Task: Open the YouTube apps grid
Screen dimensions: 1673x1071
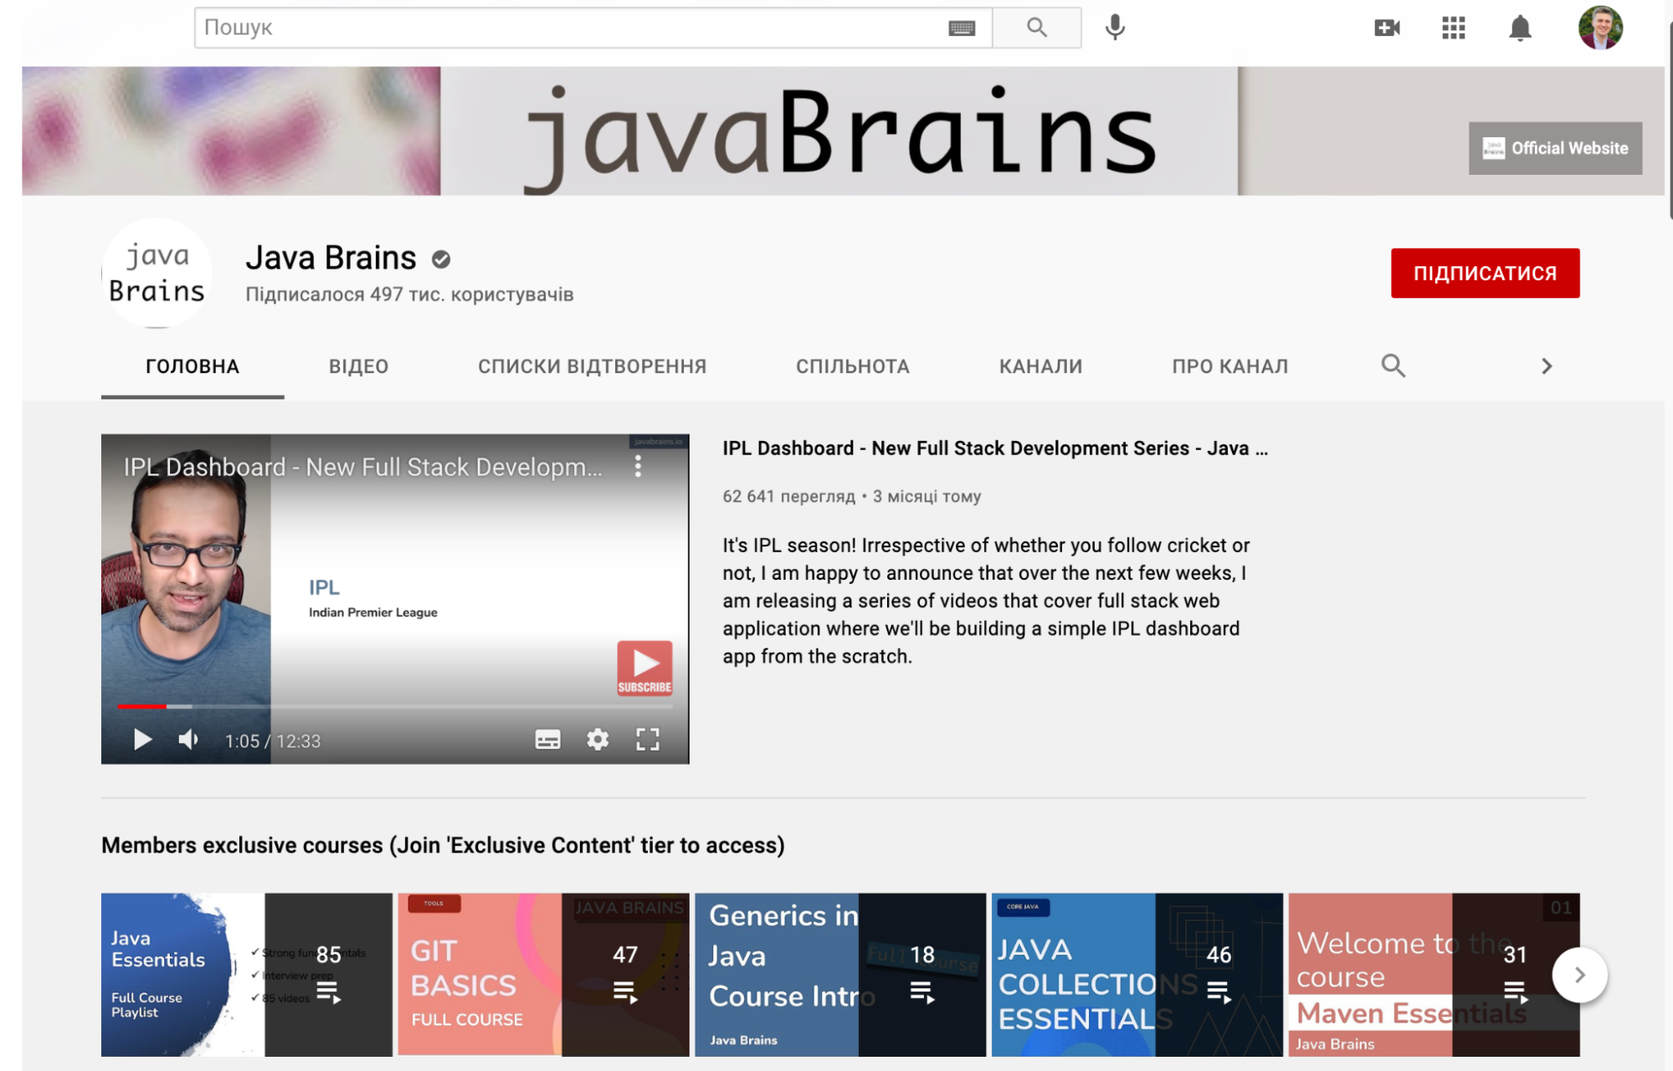Action: (1453, 28)
